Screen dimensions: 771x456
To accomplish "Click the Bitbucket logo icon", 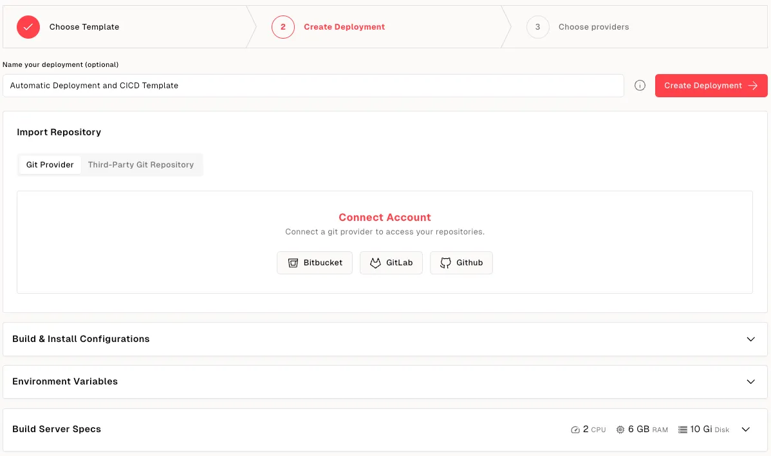I will click(x=293, y=263).
